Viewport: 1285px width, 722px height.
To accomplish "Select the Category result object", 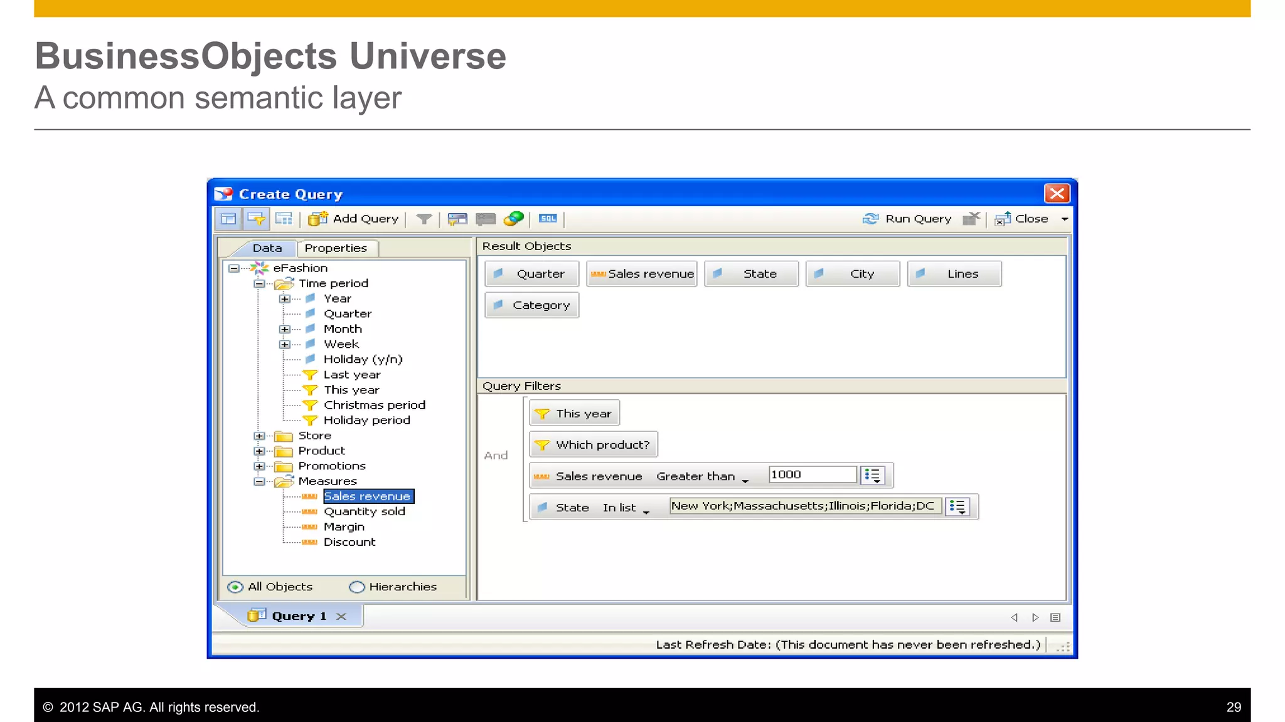I will pyautogui.click(x=531, y=305).
